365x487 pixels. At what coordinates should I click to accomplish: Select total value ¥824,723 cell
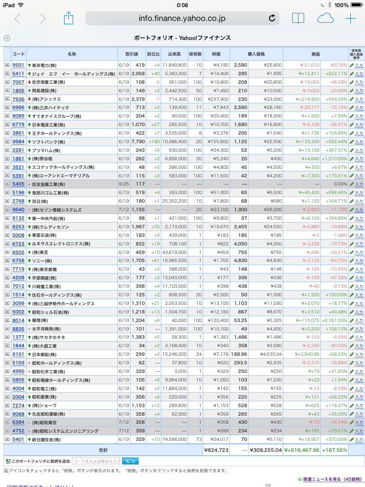click(x=216, y=450)
